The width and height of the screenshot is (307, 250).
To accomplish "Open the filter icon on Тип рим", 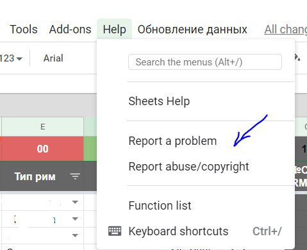I will 75,176.
